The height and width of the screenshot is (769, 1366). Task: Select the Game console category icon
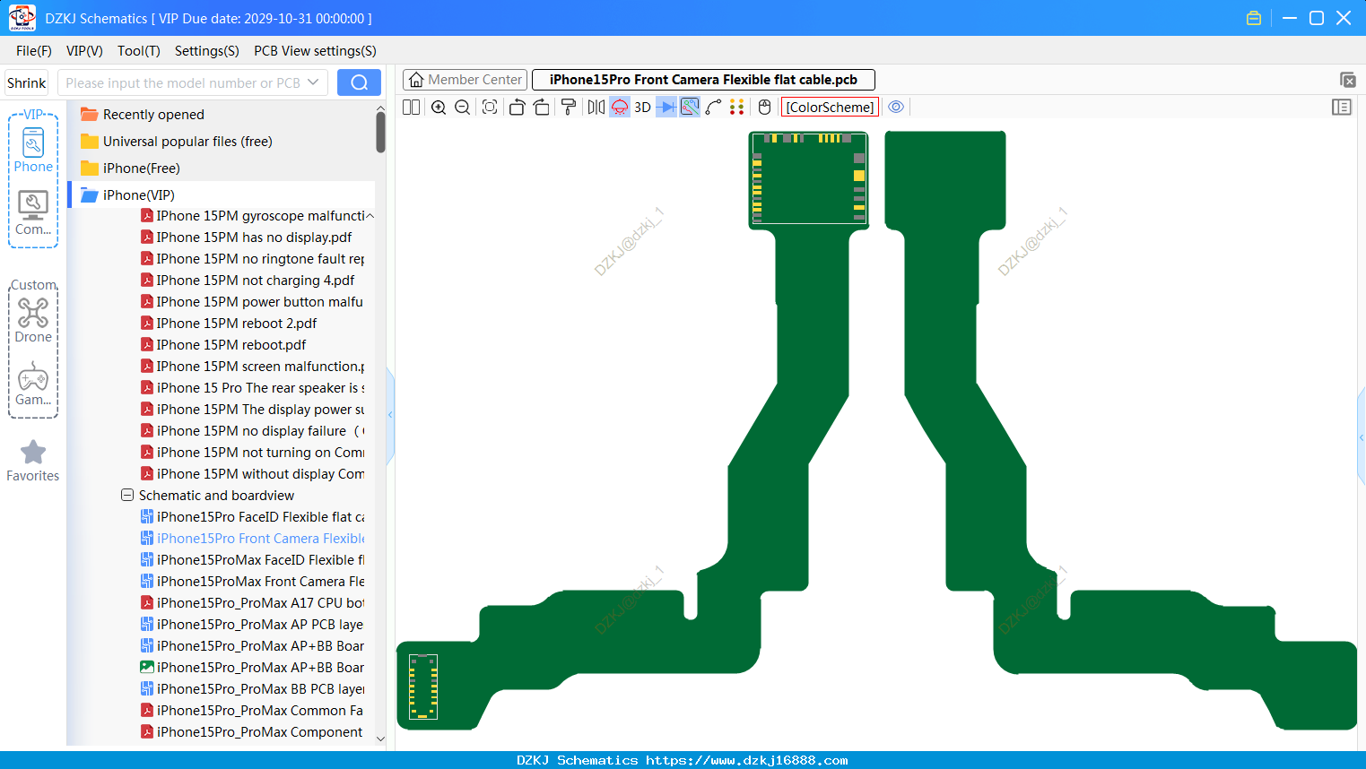pos(33,384)
